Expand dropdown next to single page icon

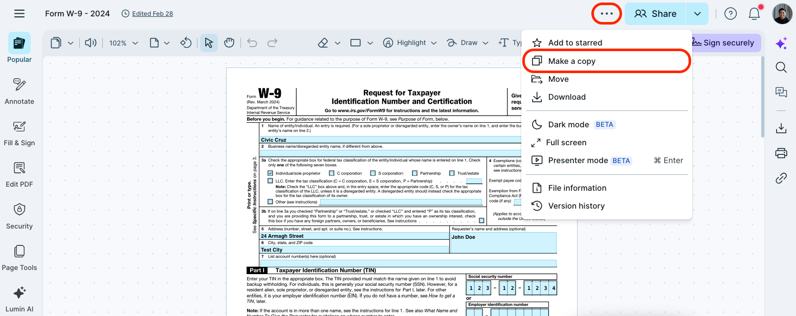click(167, 43)
